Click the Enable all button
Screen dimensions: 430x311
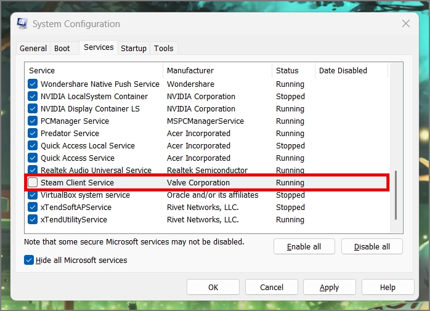coord(304,246)
